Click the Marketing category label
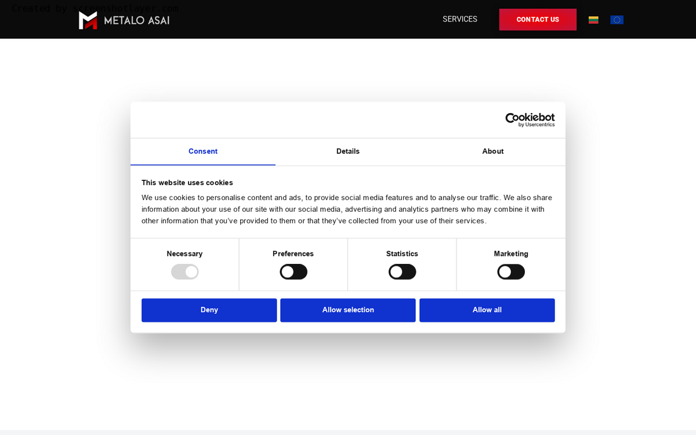696x435 pixels. 511,253
